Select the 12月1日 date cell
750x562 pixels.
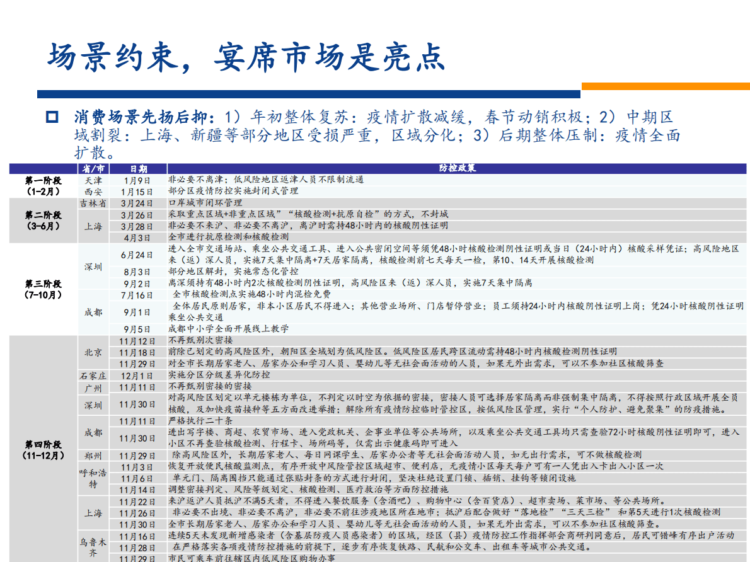137,375
